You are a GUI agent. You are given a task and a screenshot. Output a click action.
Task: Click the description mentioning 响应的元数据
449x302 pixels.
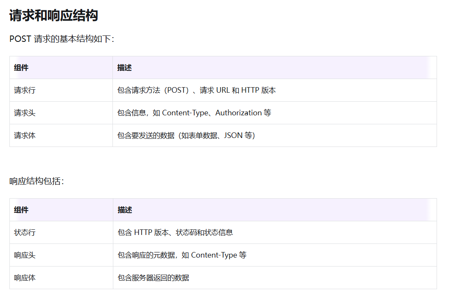click(182, 255)
